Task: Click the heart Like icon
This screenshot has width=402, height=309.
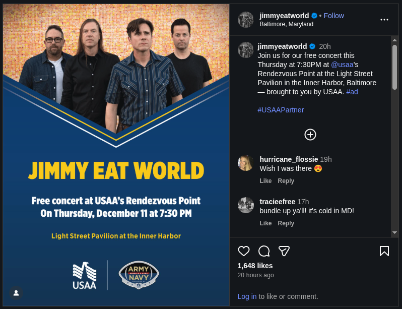Action: [x=244, y=251]
